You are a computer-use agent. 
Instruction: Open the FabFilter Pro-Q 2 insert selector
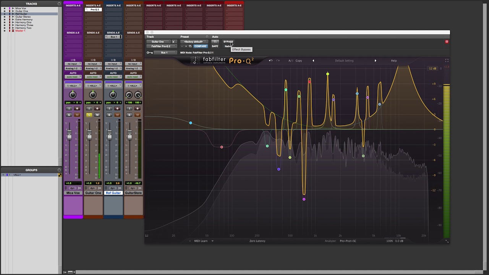(x=161, y=46)
